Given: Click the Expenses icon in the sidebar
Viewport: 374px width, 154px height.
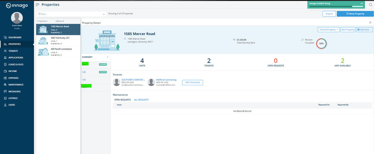Looking at the screenshot, I should tap(5, 78).
